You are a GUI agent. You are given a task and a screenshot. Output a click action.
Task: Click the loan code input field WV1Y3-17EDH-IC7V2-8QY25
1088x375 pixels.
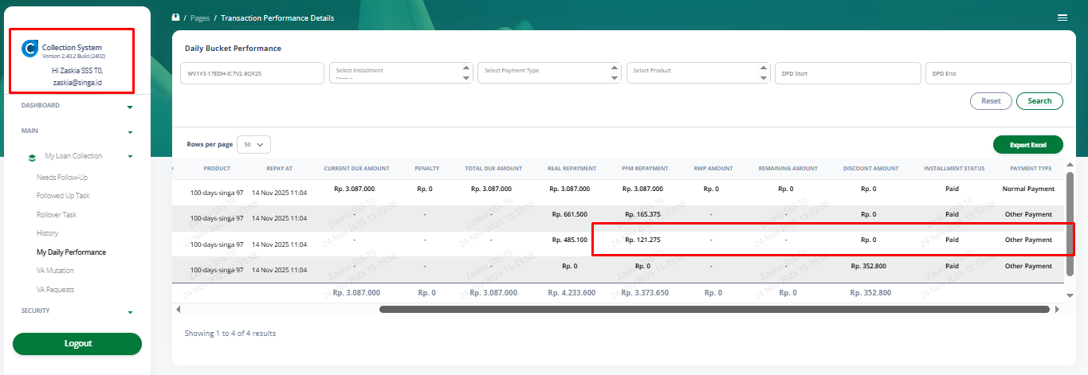click(252, 72)
